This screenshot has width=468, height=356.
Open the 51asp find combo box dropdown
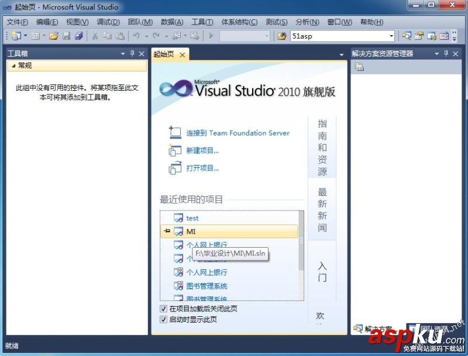tap(391, 36)
